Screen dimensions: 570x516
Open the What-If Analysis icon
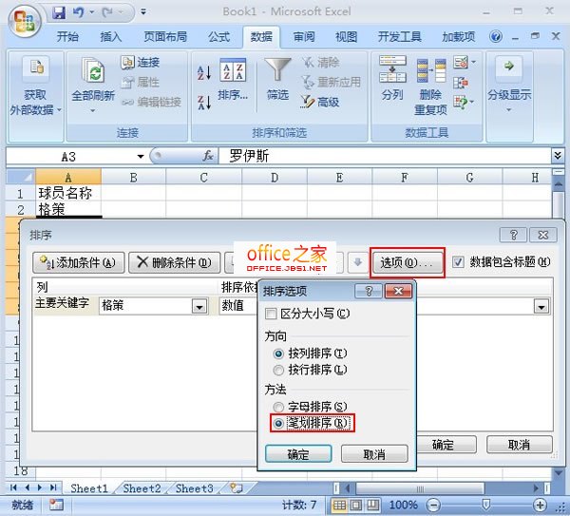tap(461, 103)
